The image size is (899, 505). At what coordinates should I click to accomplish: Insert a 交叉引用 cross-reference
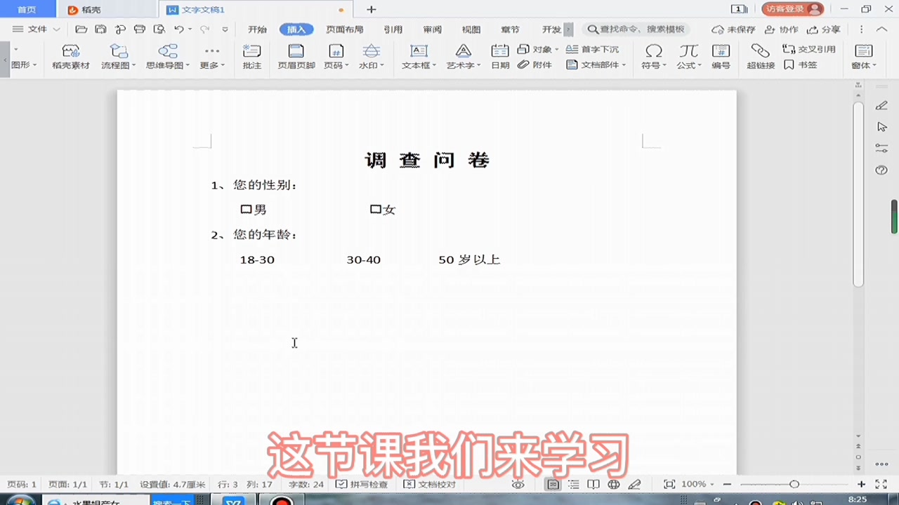(809, 50)
